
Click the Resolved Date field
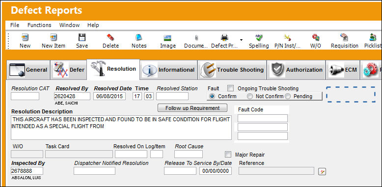[109, 96]
